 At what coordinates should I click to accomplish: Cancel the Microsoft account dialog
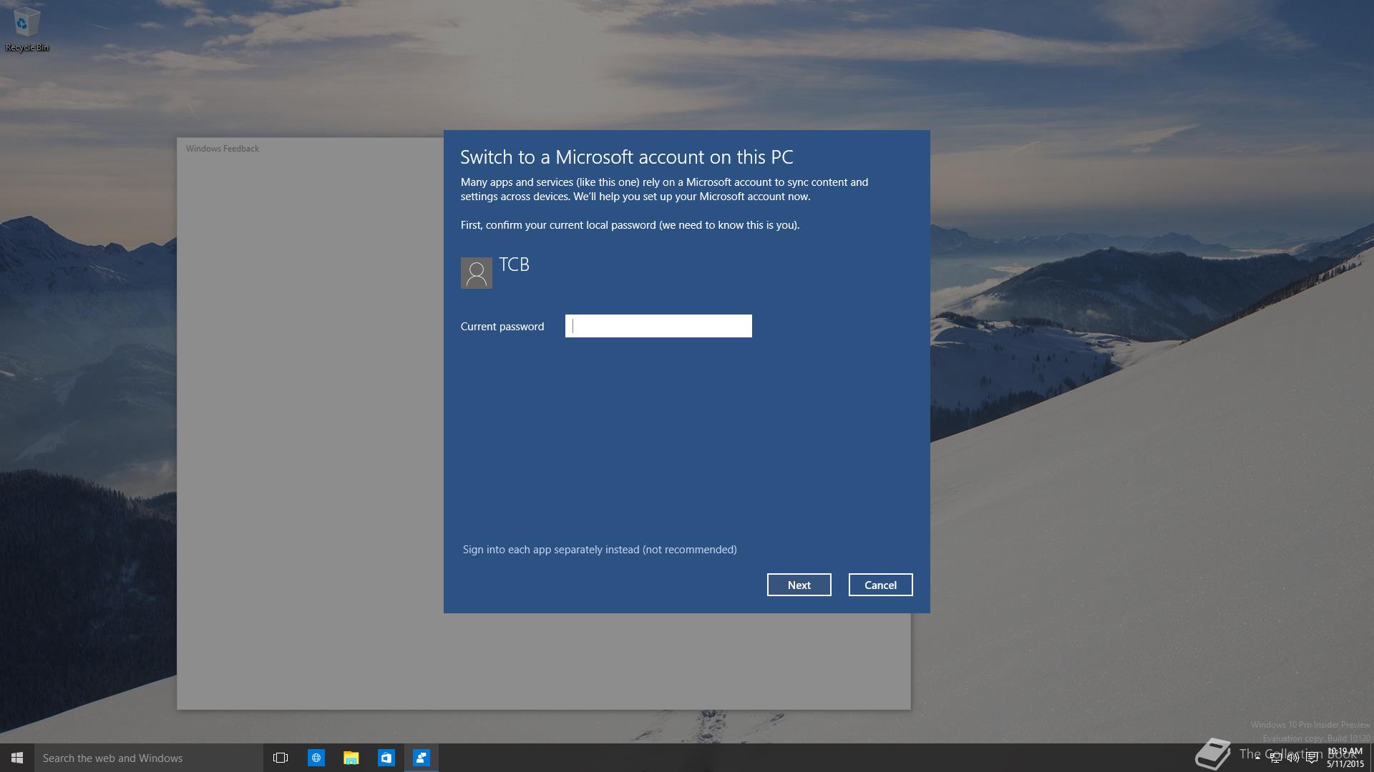(x=880, y=585)
